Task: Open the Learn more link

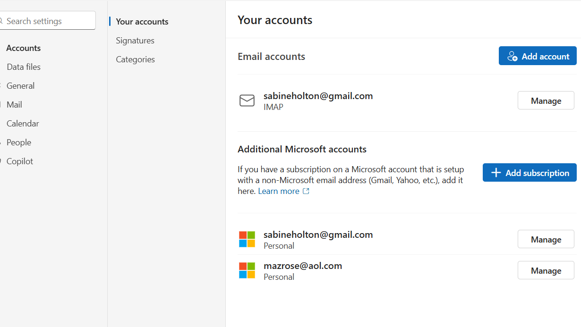Action: (279, 191)
